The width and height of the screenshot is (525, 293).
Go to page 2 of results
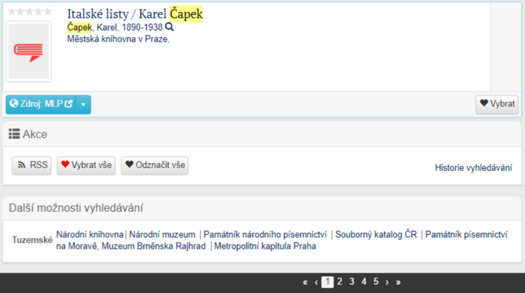340,281
